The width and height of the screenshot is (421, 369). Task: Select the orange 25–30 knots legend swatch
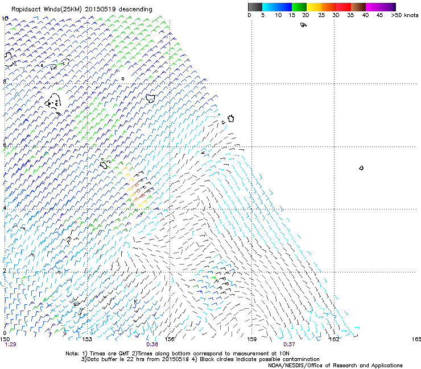pyautogui.click(x=329, y=7)
